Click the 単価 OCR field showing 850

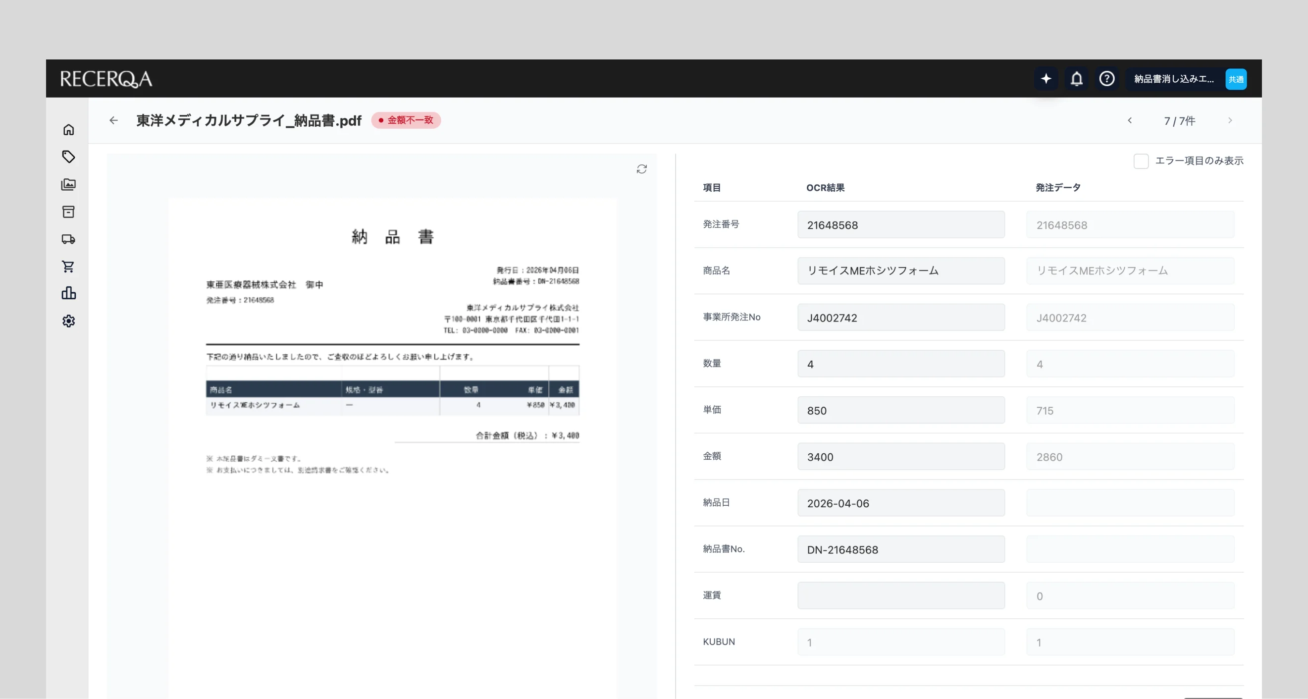(900, 410)
